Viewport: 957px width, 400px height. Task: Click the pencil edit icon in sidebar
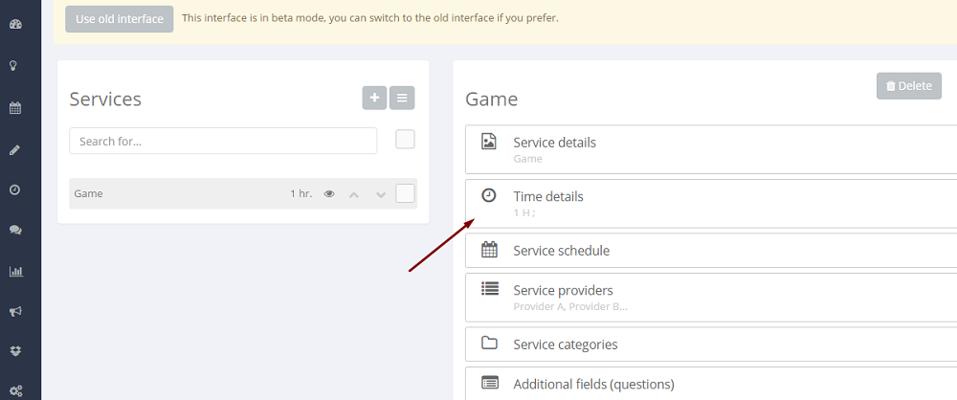pos(15,149)
